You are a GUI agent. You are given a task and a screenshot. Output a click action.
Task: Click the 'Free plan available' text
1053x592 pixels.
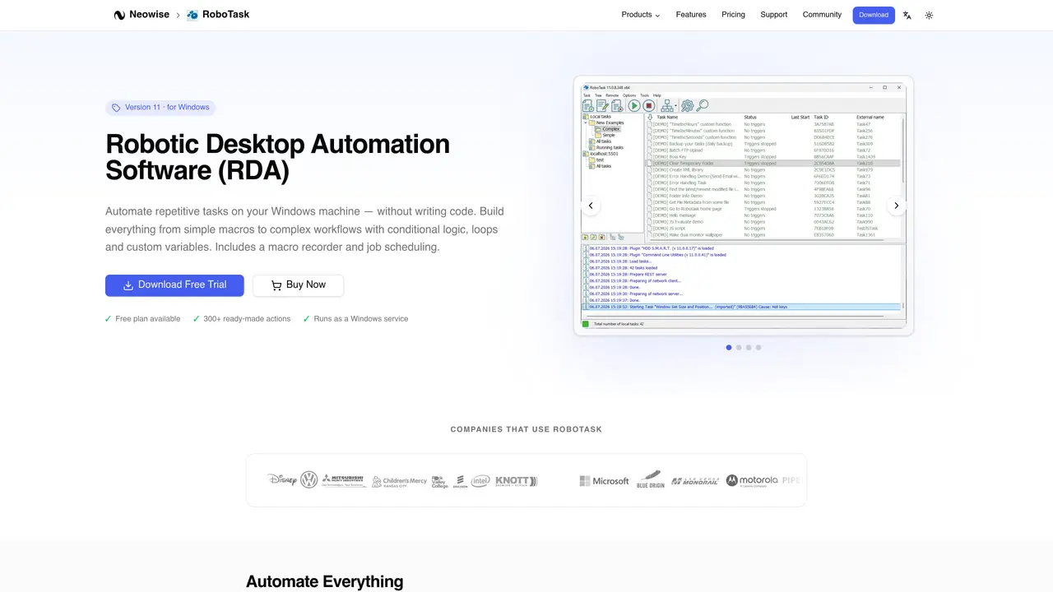148,319
